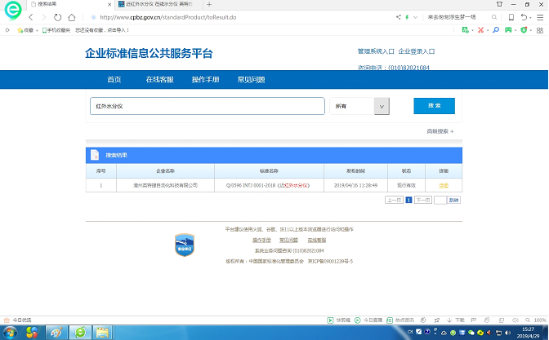549x340 pixels.
Task: Open the 详细 link in result row
Action: [444, 186]
